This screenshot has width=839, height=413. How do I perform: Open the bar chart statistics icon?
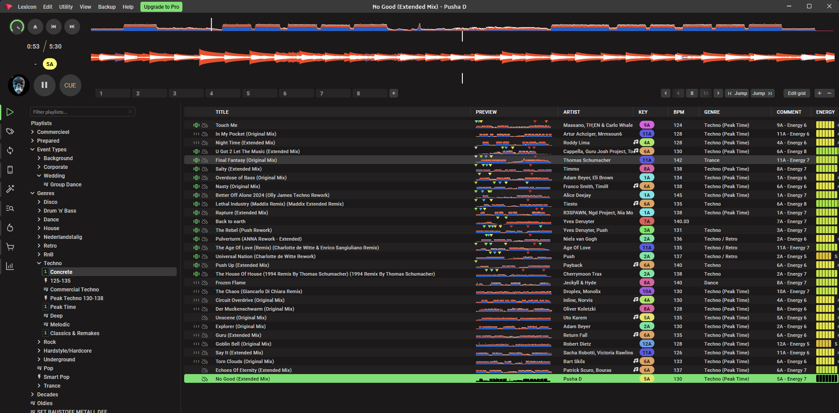click(10, 266)
